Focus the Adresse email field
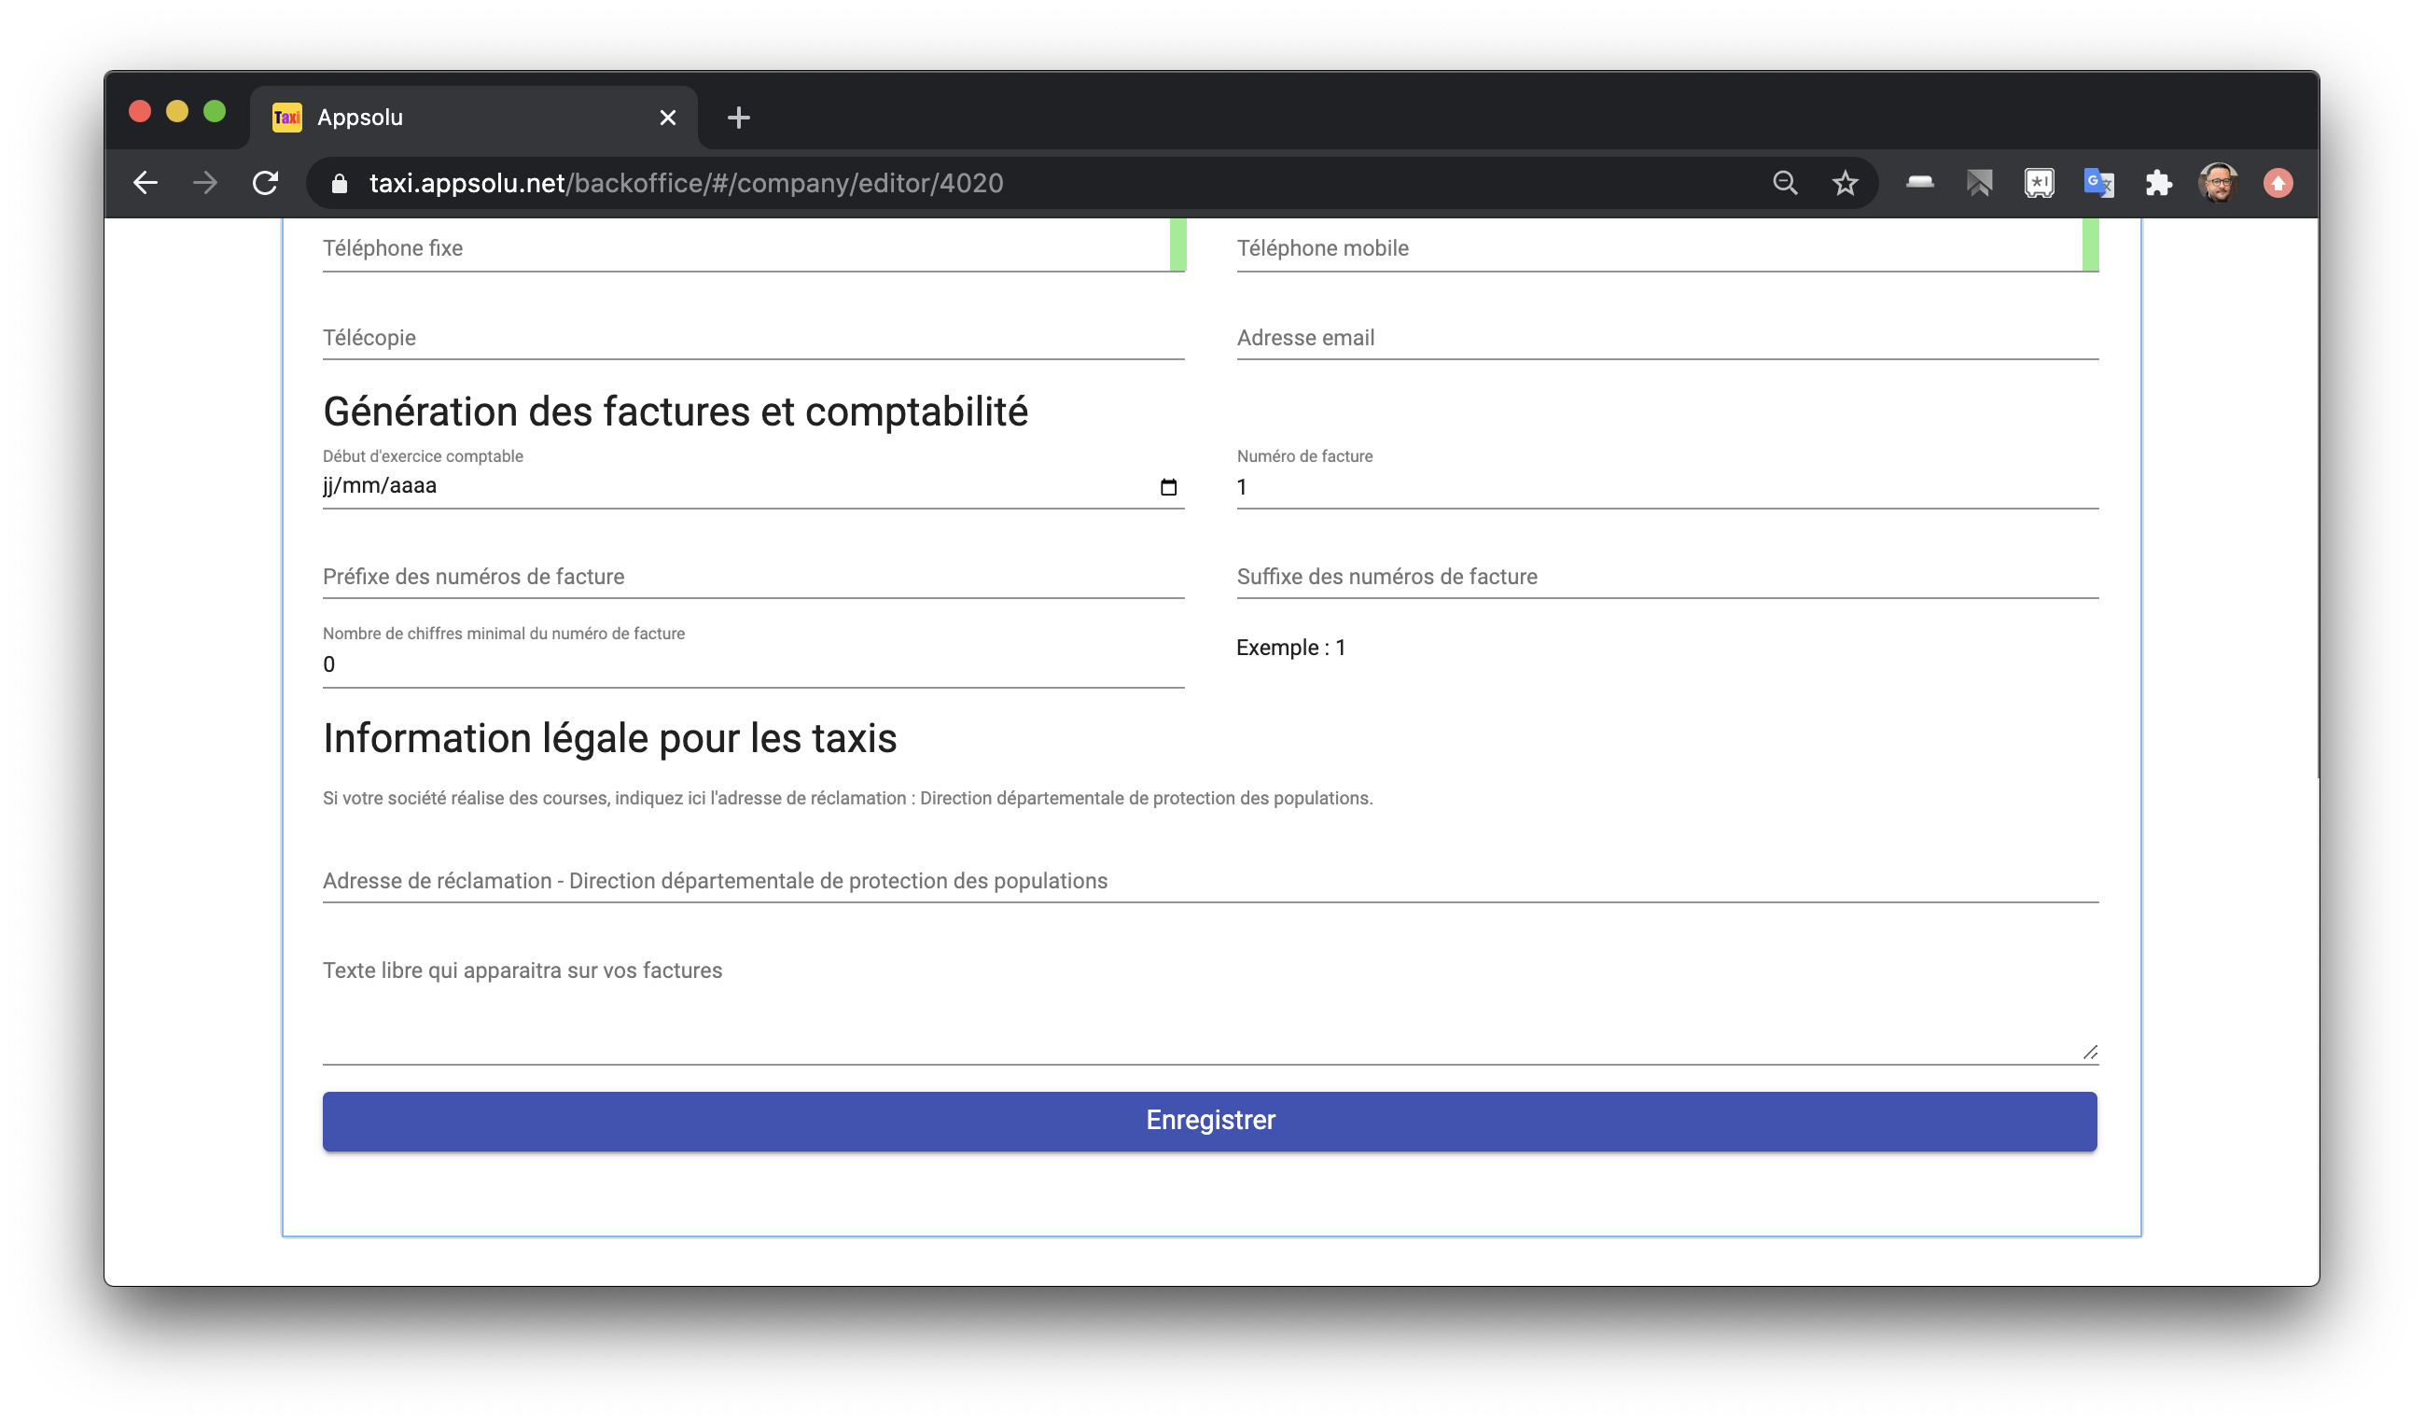The height and width of the screenshot is (1424, 2424). (x=1666, y=338)
